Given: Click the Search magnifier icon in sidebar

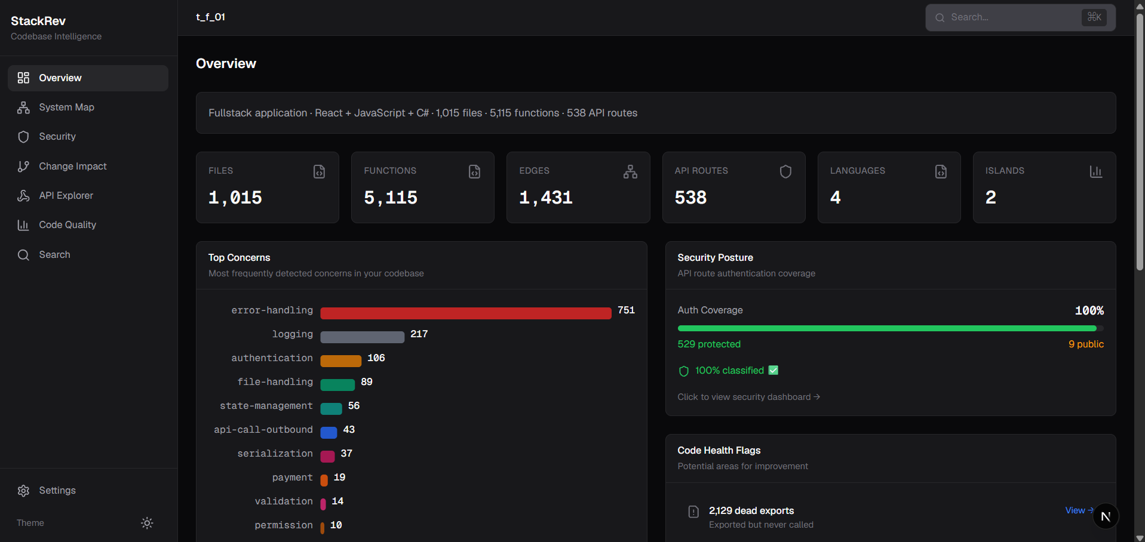Looking at the screenshot, I should [23, 255].
